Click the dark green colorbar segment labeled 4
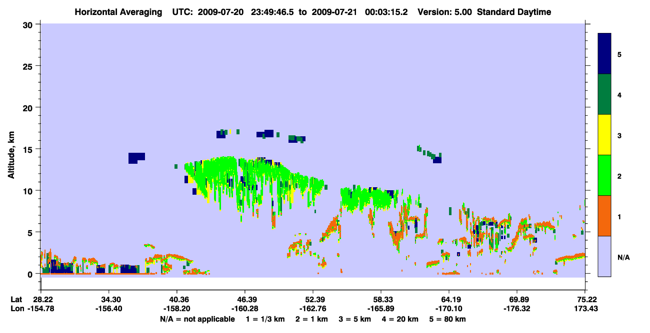Screen dimensions: 650x333 point(604,94)
